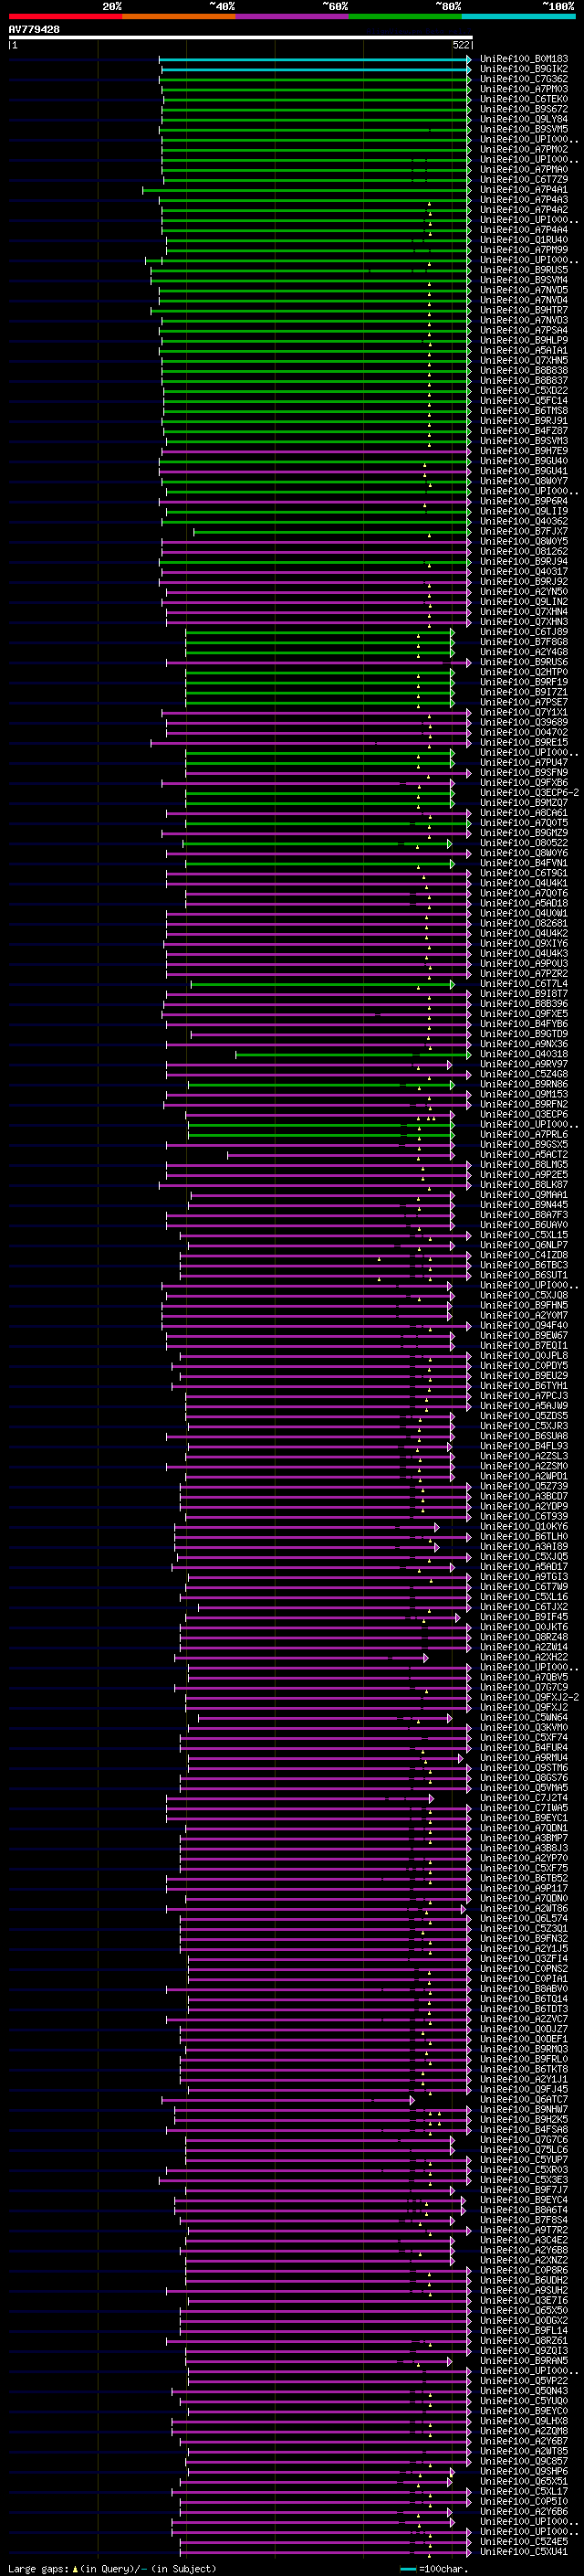The width and height of the screenshot is (584, 2576).
Task: Select hit label UniRef100_Q5Z739
Action: (x=524, y=1487)
